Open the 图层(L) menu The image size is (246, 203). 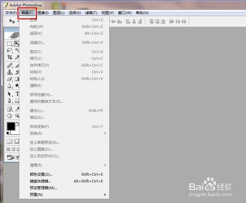[x=59, y=13]
